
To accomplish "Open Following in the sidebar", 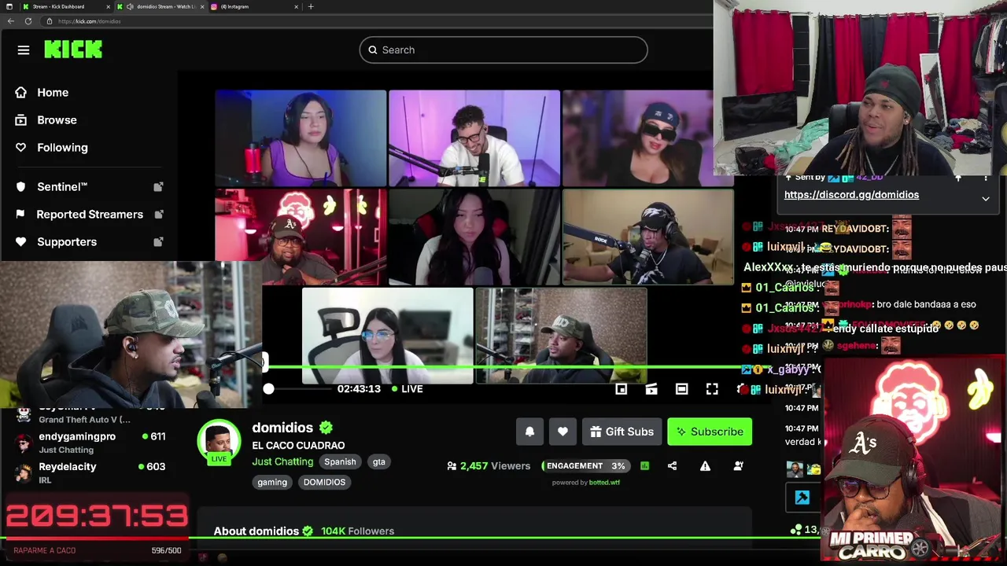I will (62, 148).
